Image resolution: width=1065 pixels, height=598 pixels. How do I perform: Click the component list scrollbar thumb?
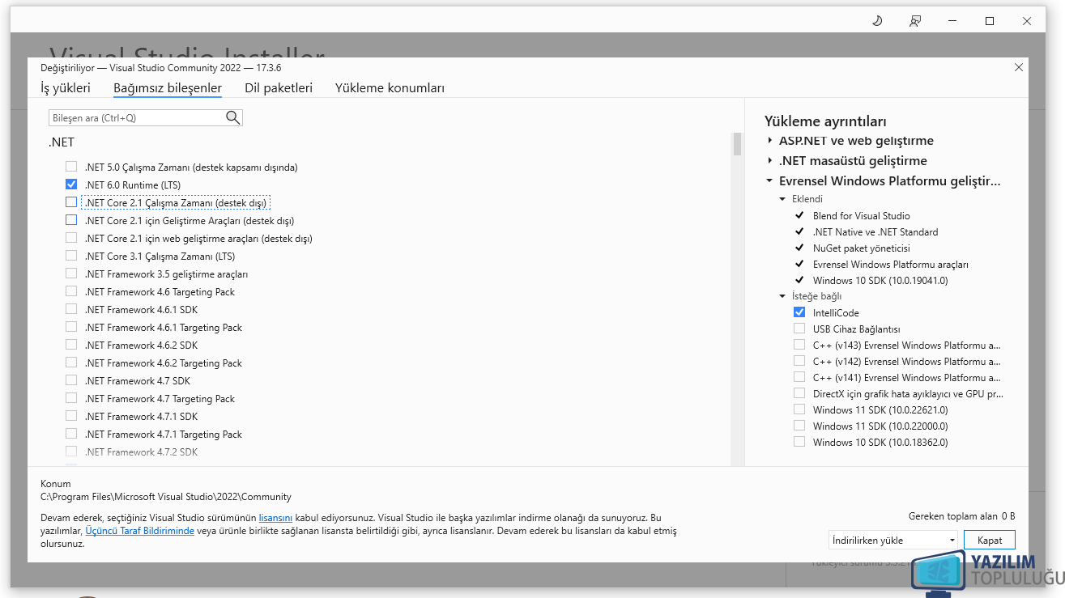737,144
